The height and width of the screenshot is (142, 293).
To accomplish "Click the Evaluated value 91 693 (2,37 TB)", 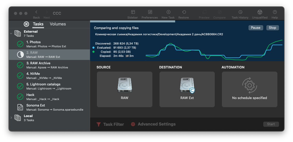I will pyautogui.click(x=125, y=48).
